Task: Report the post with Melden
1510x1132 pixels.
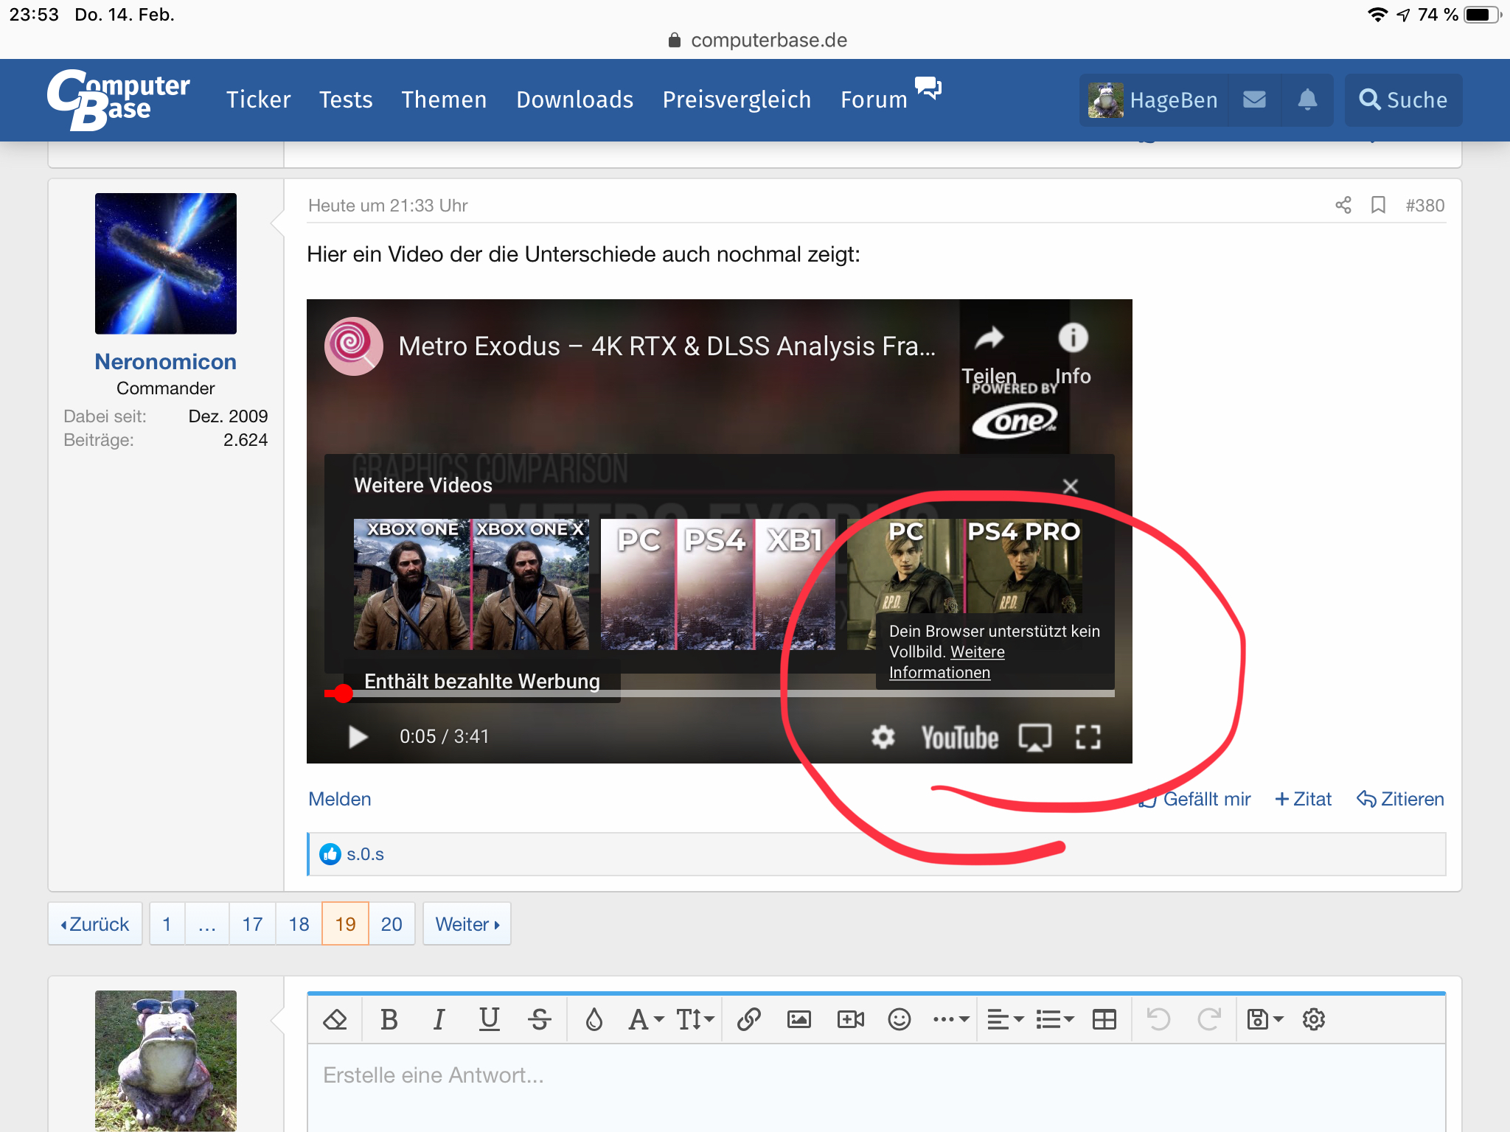Action: tap(340, 799)
